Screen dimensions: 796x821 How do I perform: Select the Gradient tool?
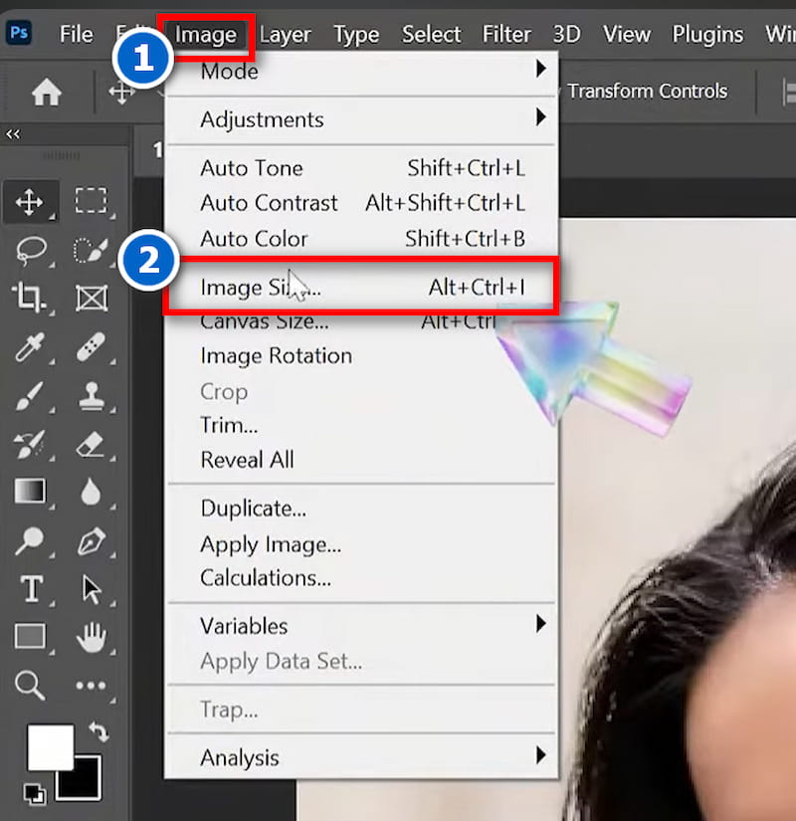click(x=31, y=492)
